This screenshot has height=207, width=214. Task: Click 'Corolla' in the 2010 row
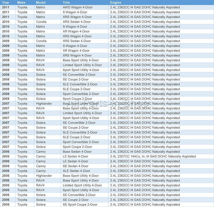tap(41, 22)
